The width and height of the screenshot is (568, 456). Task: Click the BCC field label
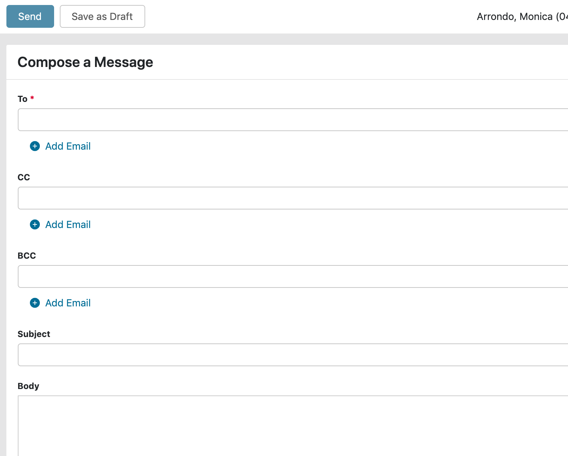[27, 256]
